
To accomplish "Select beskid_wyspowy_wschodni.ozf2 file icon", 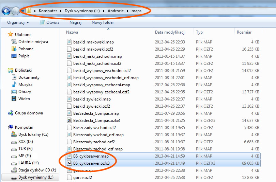I will coord(70,71).
